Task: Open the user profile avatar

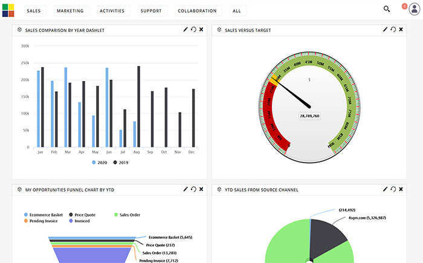Action: pos(415,9)
